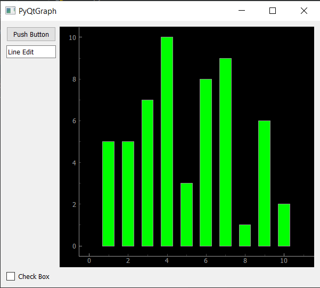The image size is (320, 288).
Task: Click the Check Box text label
Action: [x=34, y=277]
